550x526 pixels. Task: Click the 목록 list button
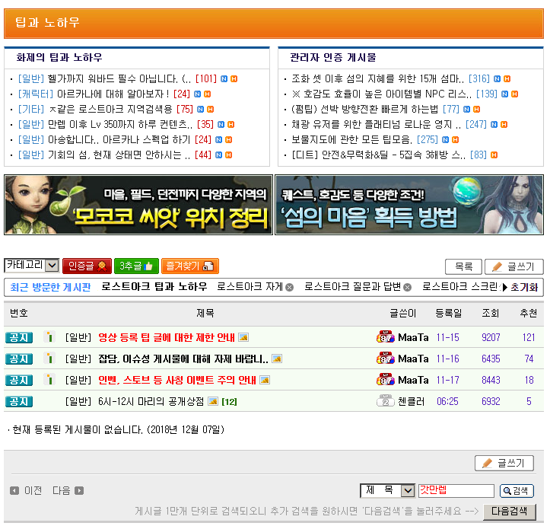[x=463, y=266]
